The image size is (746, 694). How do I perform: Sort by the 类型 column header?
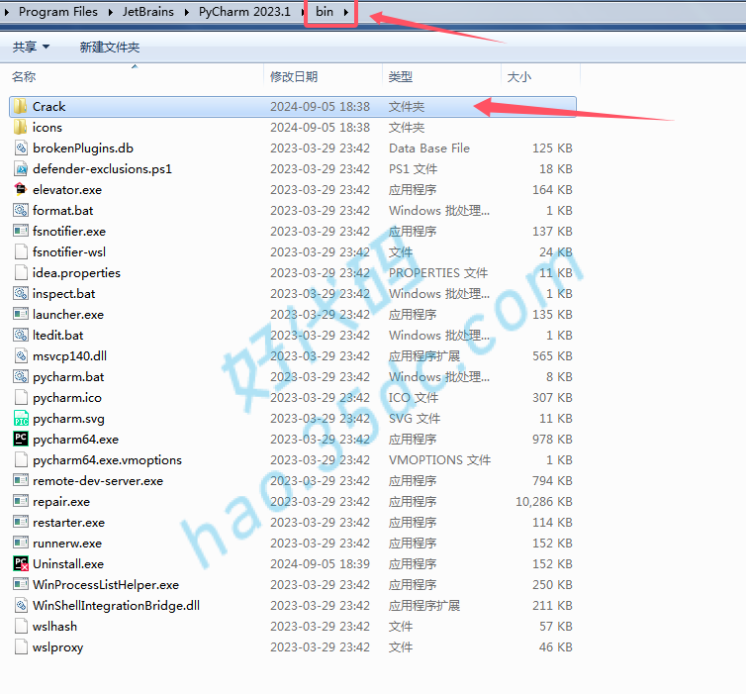pos(400,76)
